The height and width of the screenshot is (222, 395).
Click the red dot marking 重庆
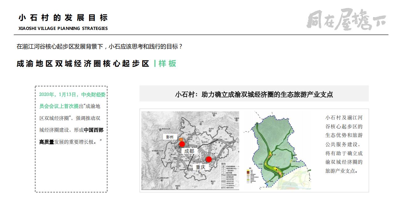click(209, 159)
